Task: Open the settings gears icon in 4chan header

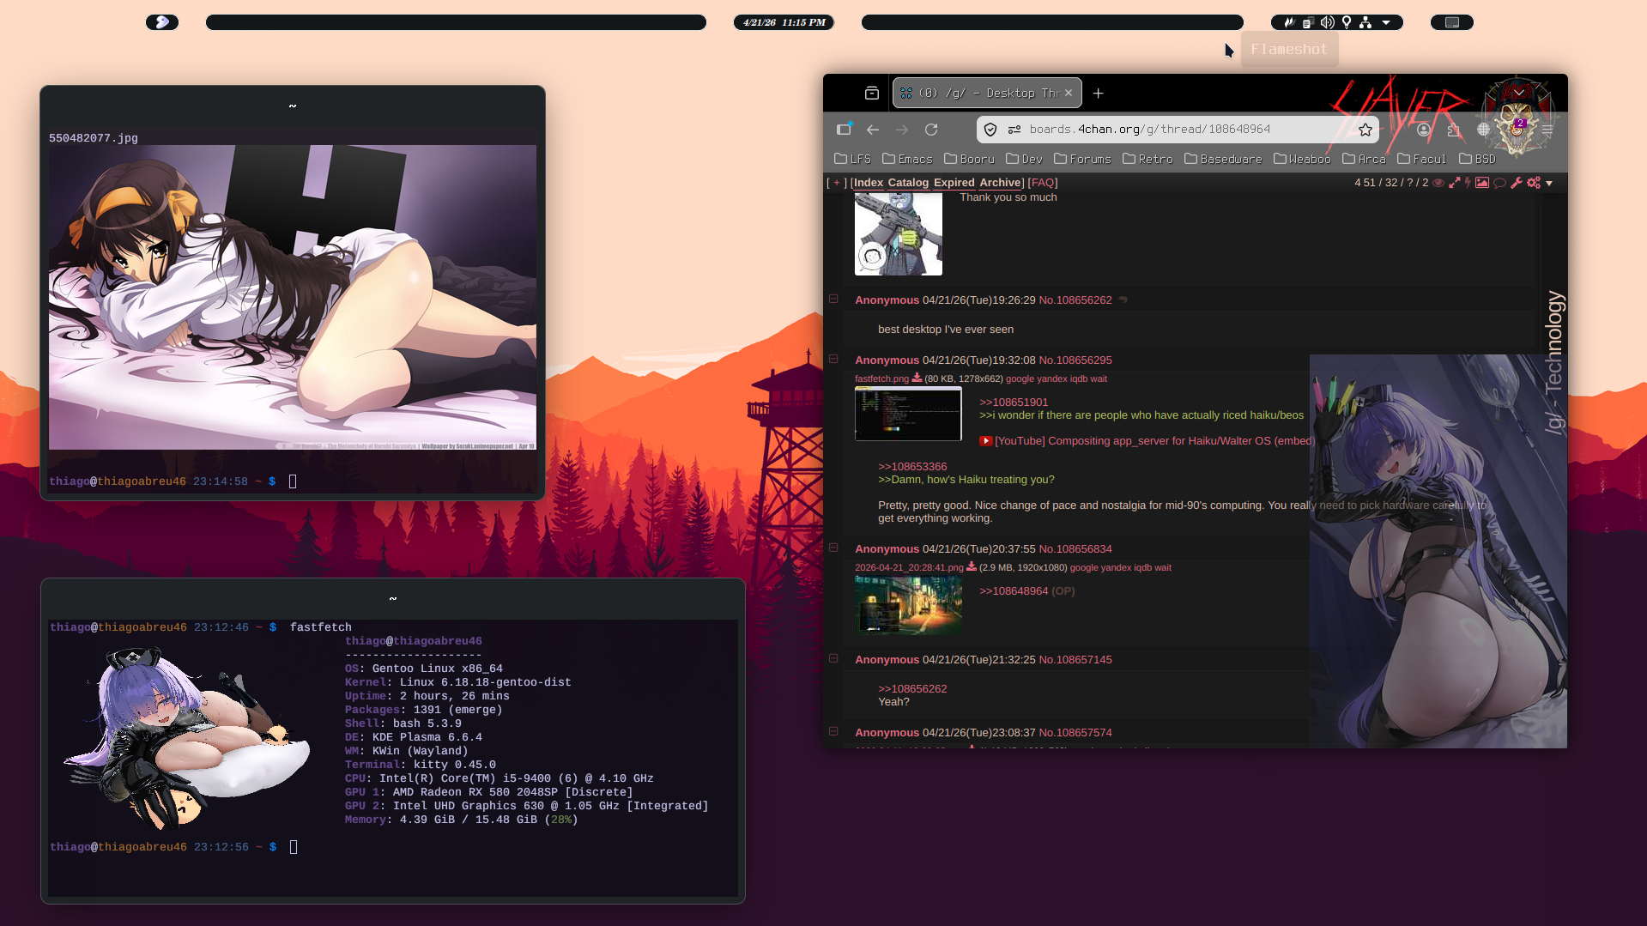Action: (1534, 183)
